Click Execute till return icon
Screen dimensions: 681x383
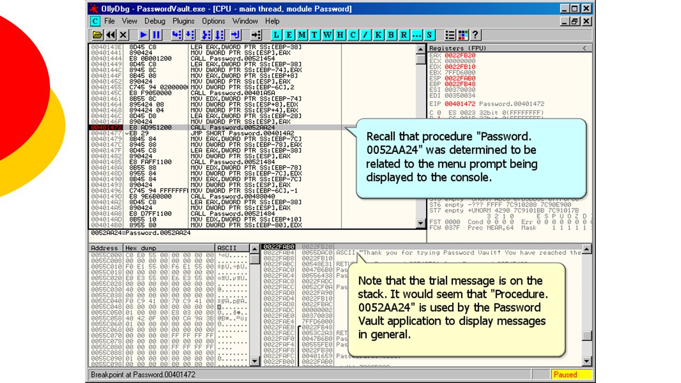[236, 35]
